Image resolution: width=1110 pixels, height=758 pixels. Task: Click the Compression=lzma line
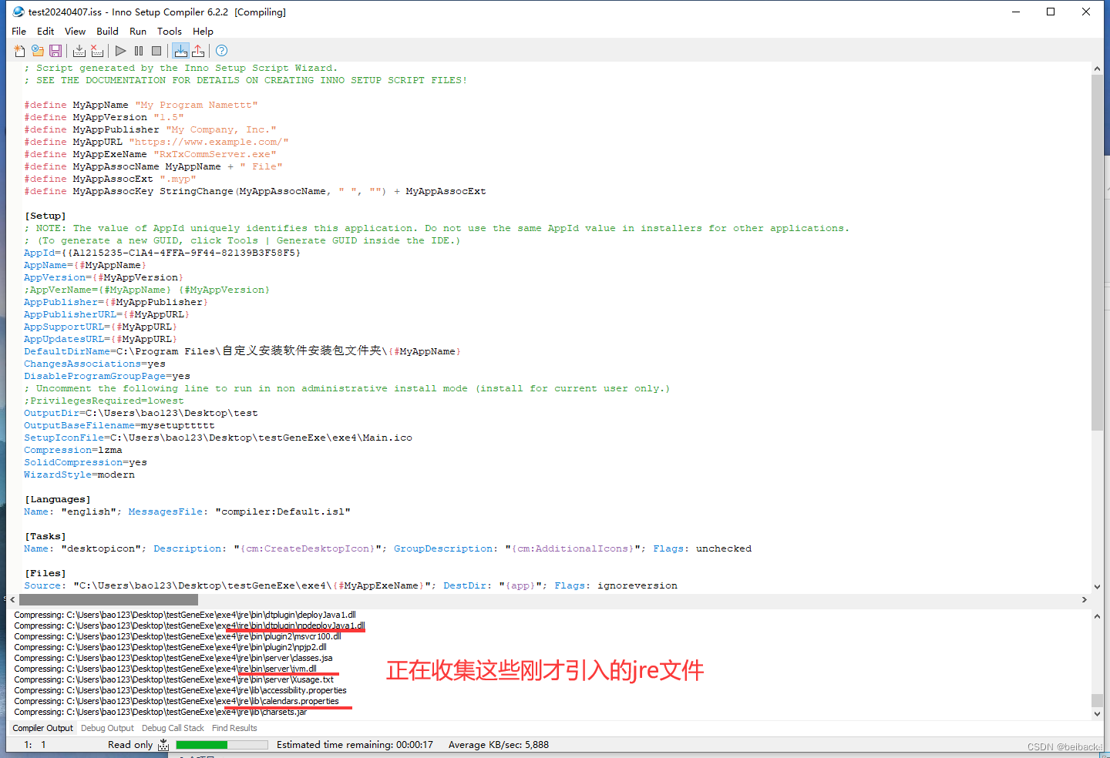[73, 450]
